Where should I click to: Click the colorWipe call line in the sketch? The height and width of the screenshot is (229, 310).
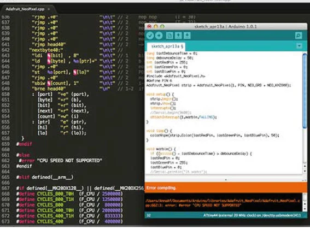215,136
